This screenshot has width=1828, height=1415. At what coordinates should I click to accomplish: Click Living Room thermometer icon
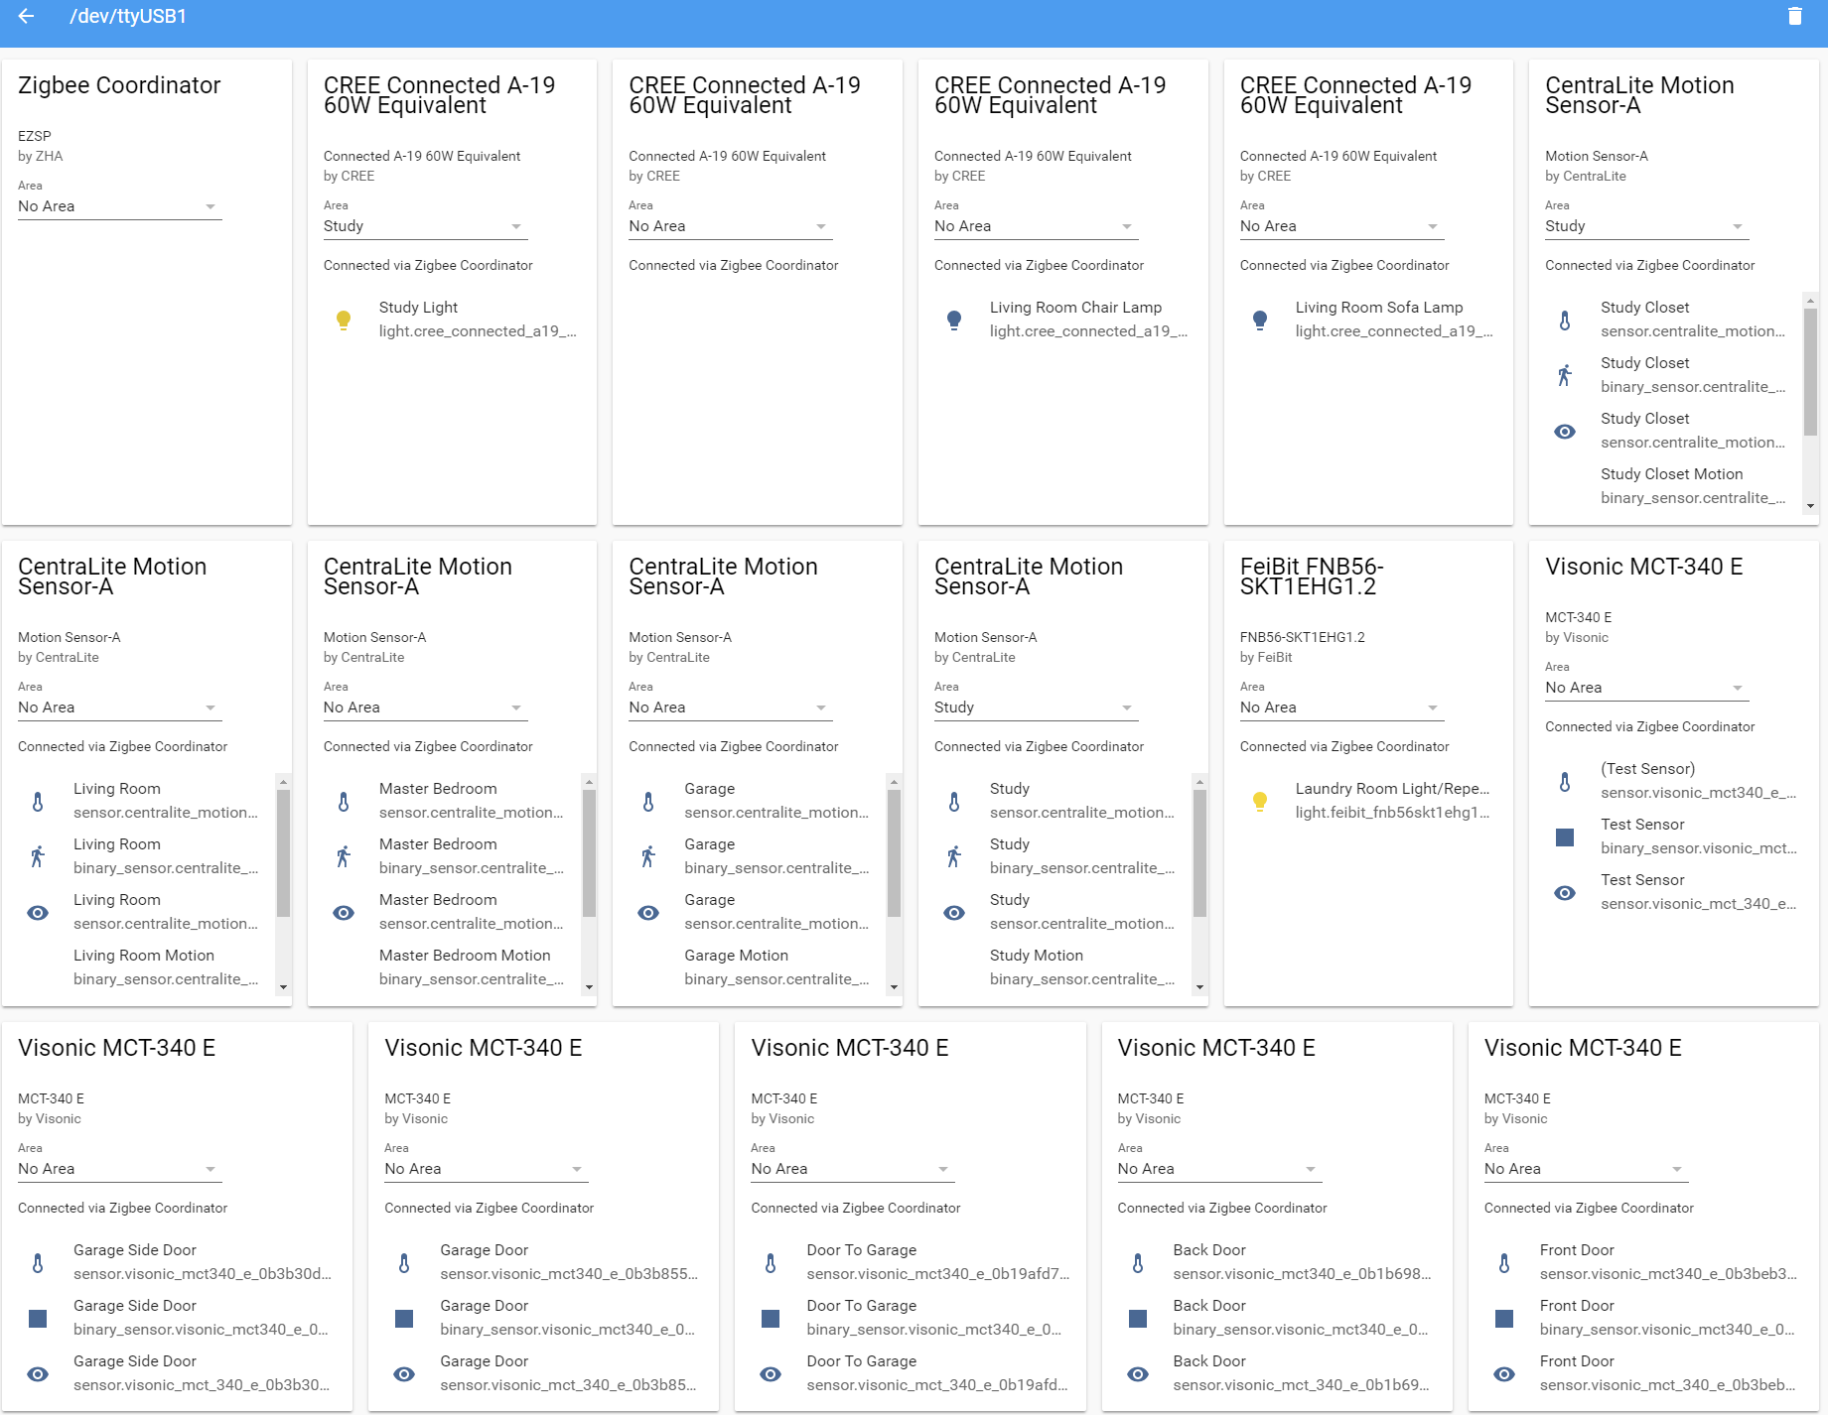click(x=38, y=801)
